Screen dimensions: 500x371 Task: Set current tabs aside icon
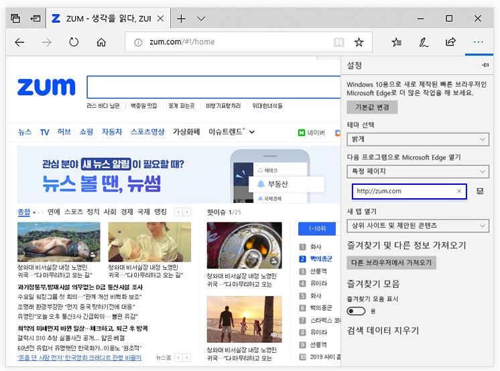tap(36, 19)
